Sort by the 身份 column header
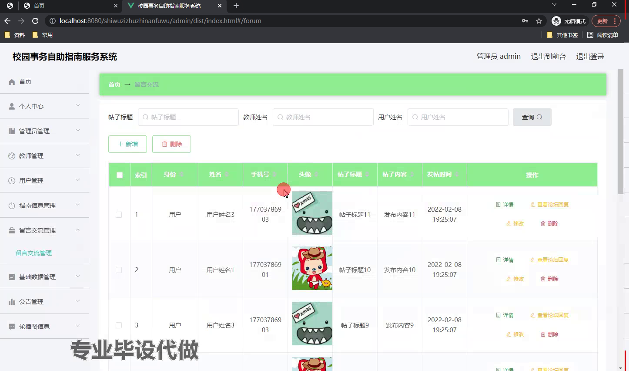 [174, 174]
